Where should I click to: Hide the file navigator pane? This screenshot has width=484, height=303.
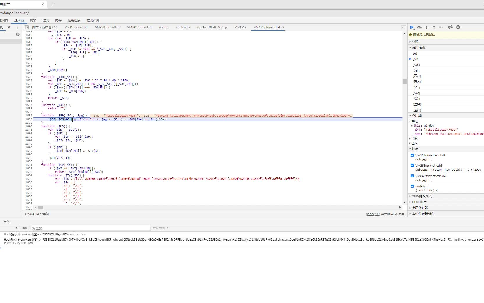coord(27,27)
